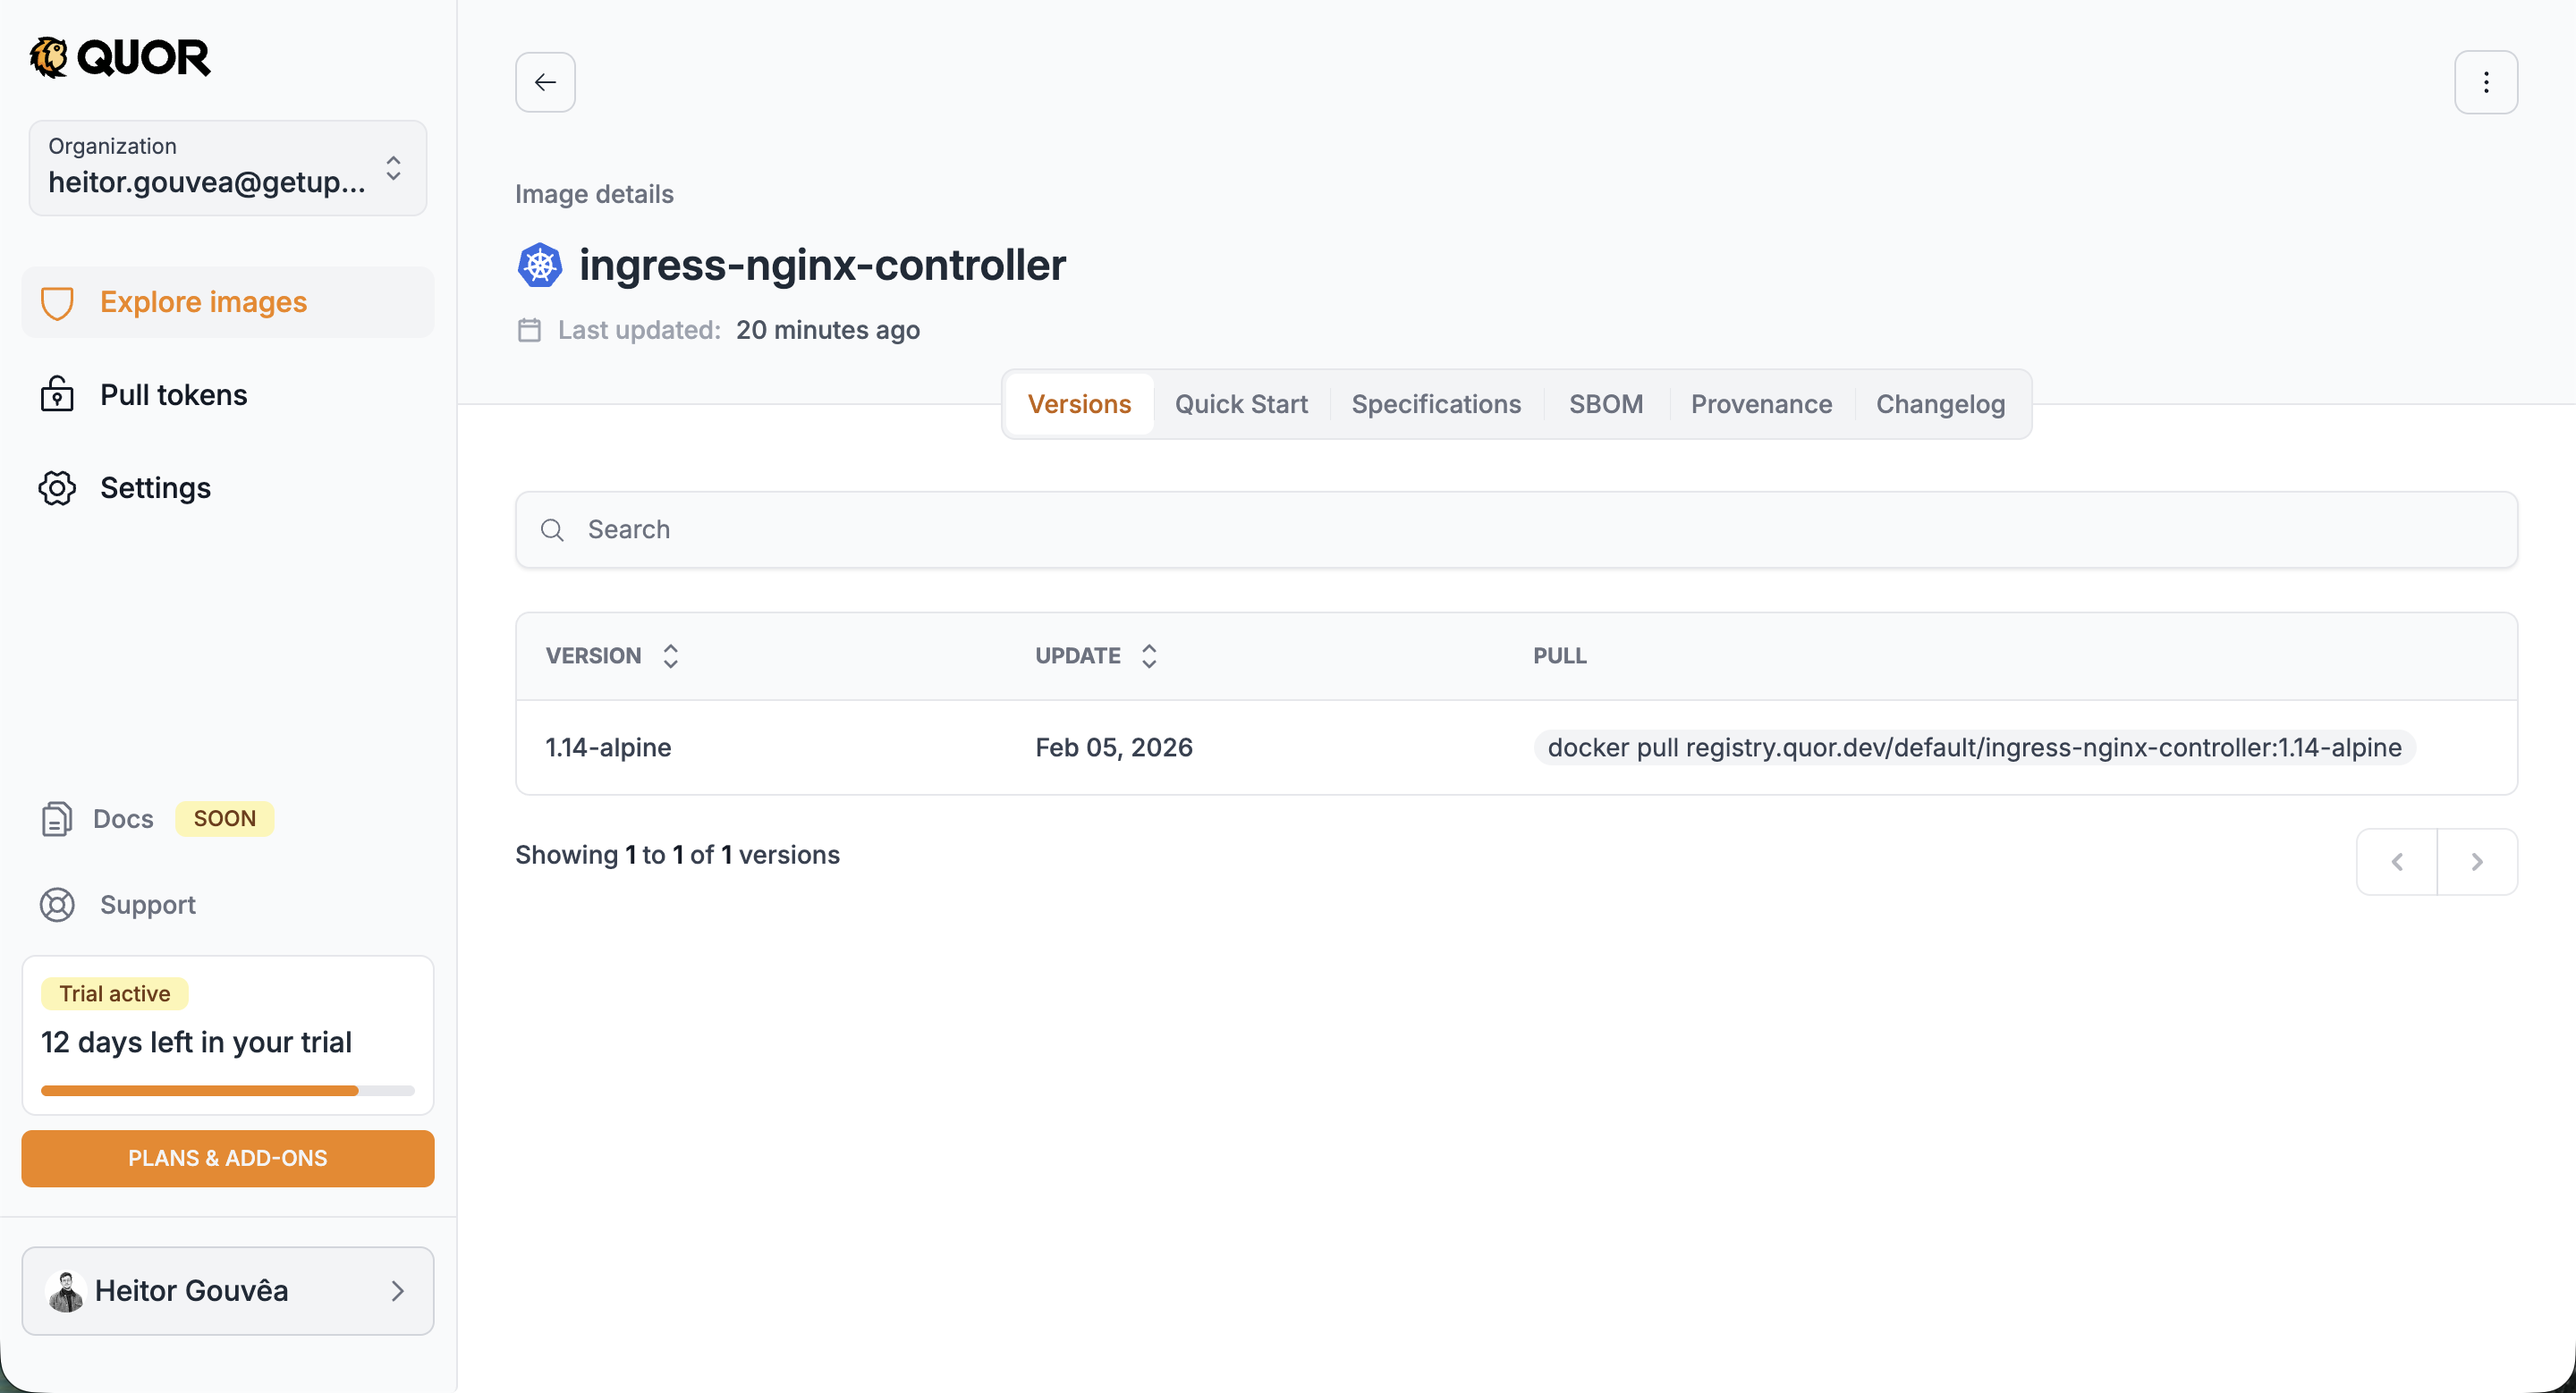
Task: Click the QUOR lion logo
Action: pos(49,57)
